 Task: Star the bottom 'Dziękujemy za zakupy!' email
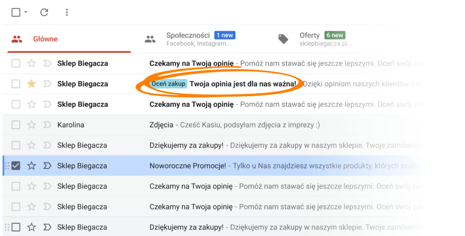(32, 227)
